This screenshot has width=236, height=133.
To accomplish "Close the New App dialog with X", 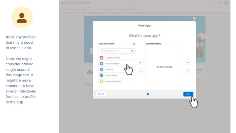I will [x=194, y=18].
